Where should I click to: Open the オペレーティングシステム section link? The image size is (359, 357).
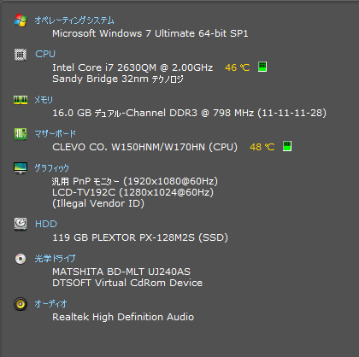[x=74, y=20]
